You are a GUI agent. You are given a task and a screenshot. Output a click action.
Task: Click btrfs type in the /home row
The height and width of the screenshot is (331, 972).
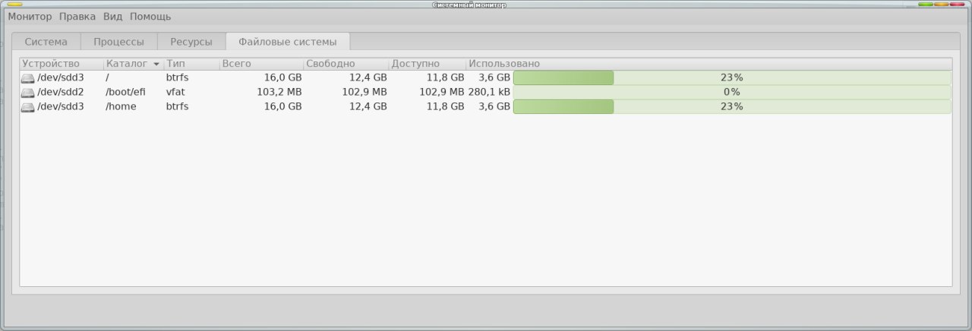[x=178, y=106]
